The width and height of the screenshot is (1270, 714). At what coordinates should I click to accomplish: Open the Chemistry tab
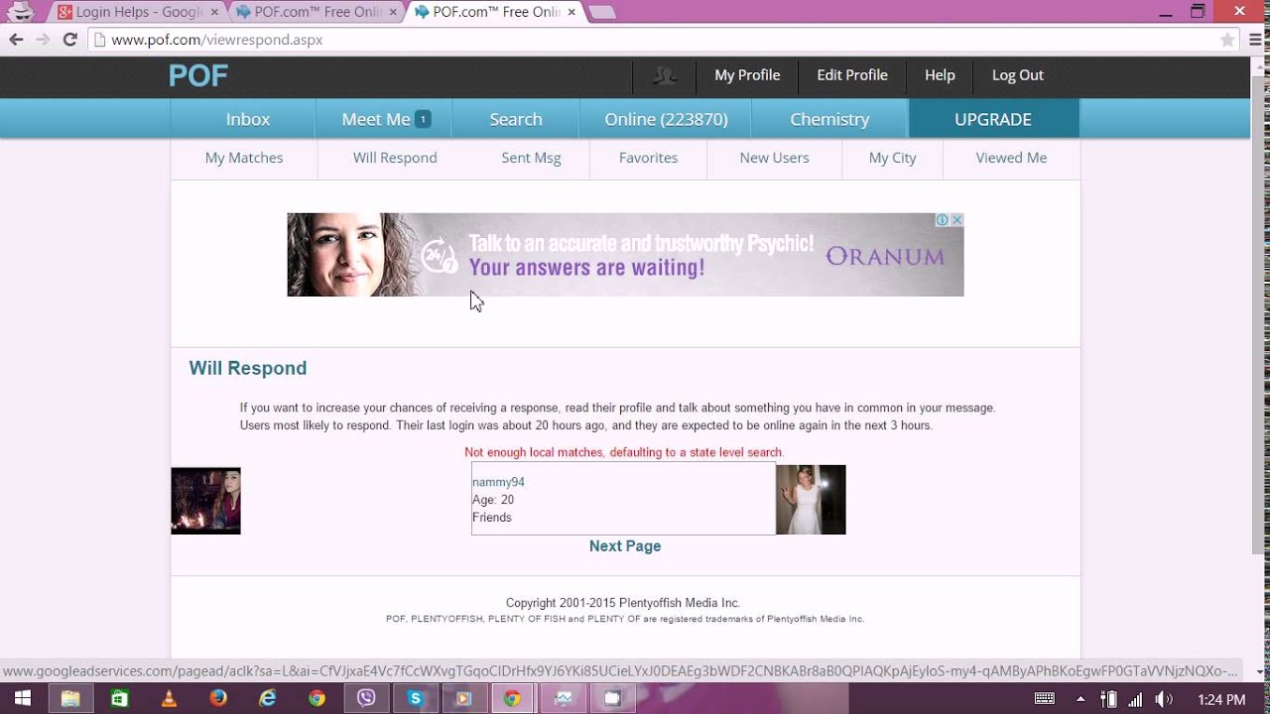coord(829,119)
